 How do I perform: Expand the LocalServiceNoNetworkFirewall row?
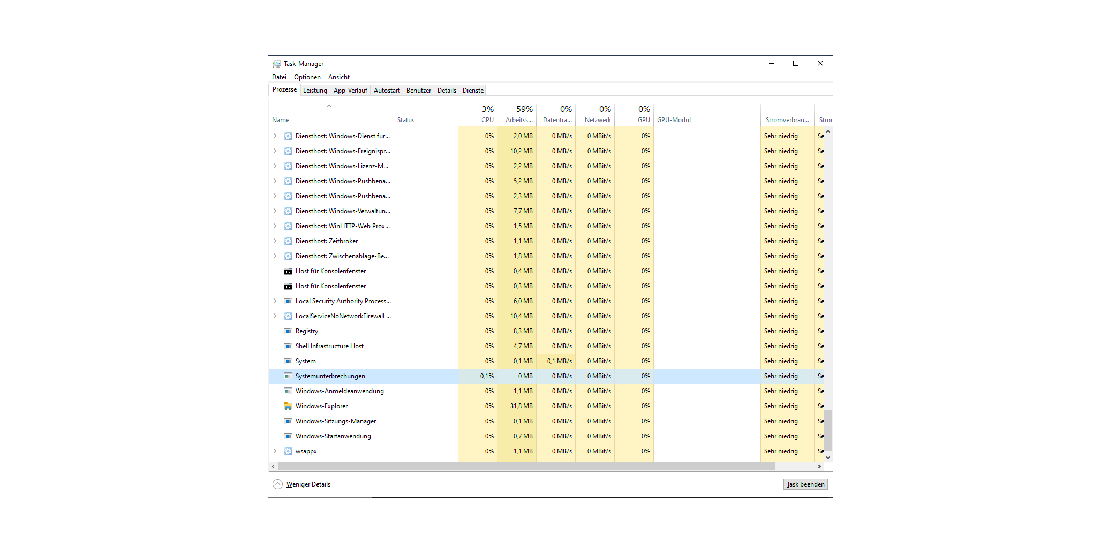point(275,316)
